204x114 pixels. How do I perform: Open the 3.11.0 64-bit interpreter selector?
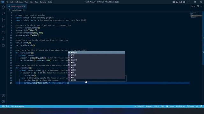pos(180,106)
